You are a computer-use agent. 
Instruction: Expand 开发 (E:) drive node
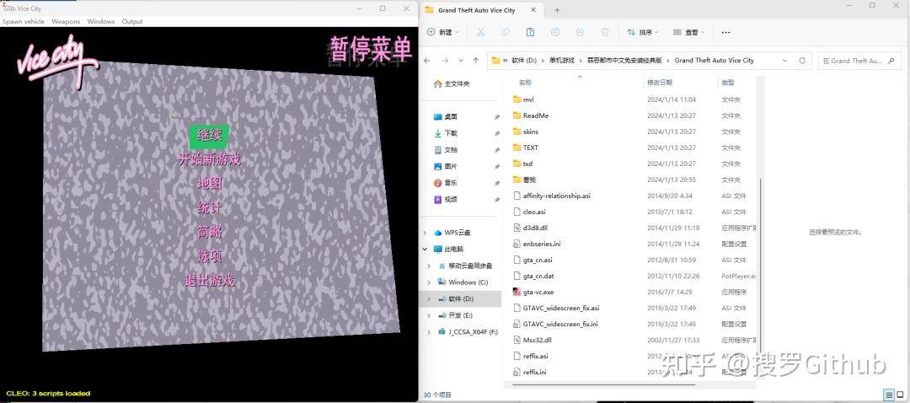click(x=429, y=315)
